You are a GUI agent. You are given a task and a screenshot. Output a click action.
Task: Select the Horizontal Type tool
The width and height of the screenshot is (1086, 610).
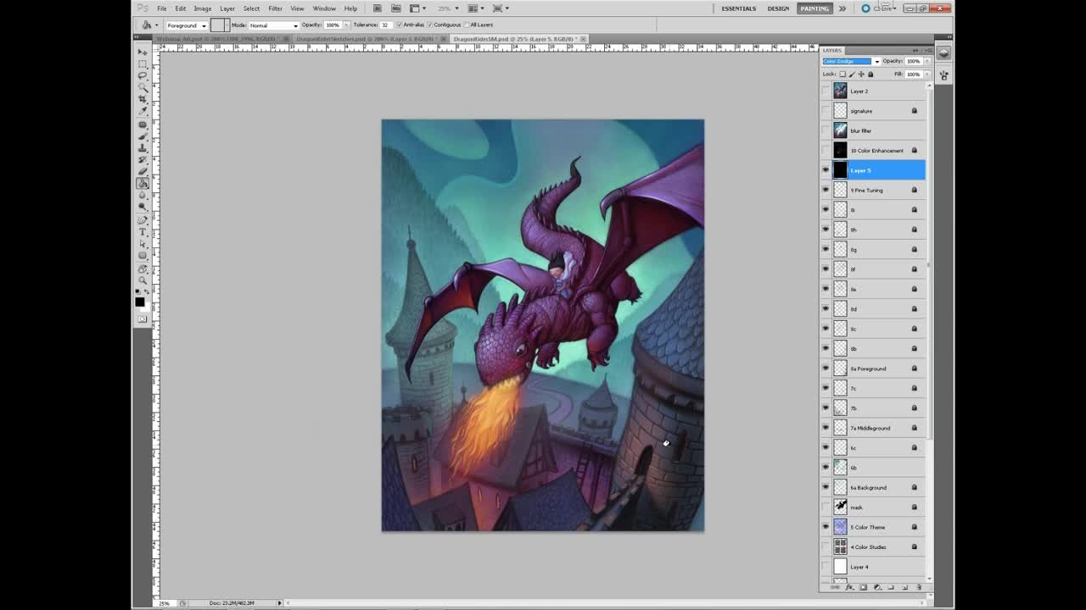click(x=143, y=232)
